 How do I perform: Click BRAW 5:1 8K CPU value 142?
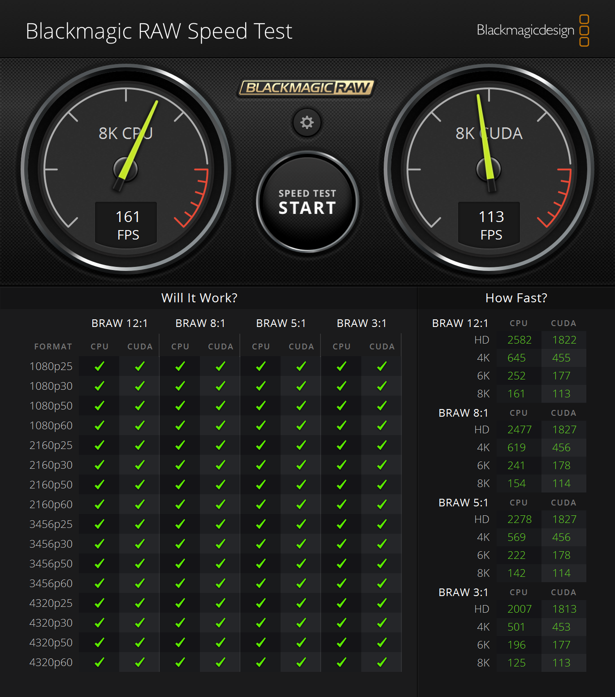pos(516,573)
